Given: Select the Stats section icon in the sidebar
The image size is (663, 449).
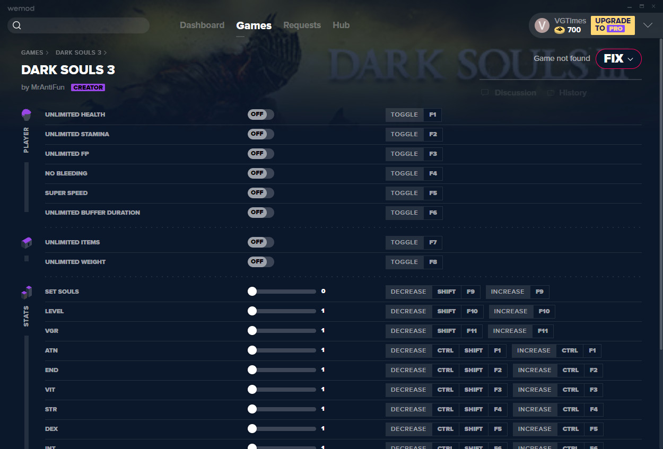Looking at the screenshot, I should click(26, 292).
